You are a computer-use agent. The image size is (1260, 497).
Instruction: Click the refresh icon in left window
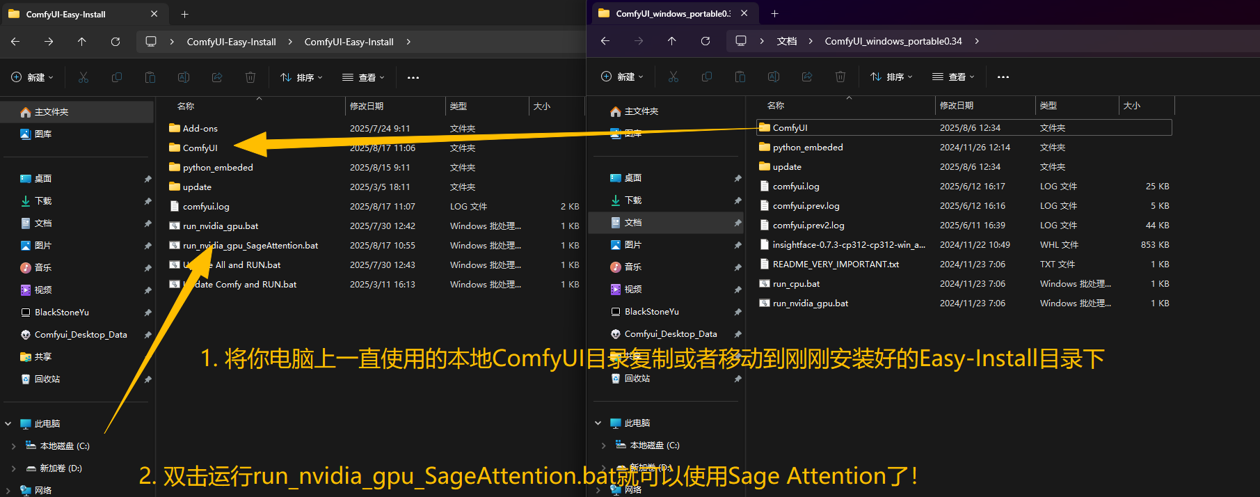click(x=115, y=42)
